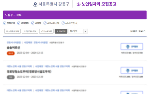Click the person icon beside 노인일자리 모집공고

pos(78,4)
